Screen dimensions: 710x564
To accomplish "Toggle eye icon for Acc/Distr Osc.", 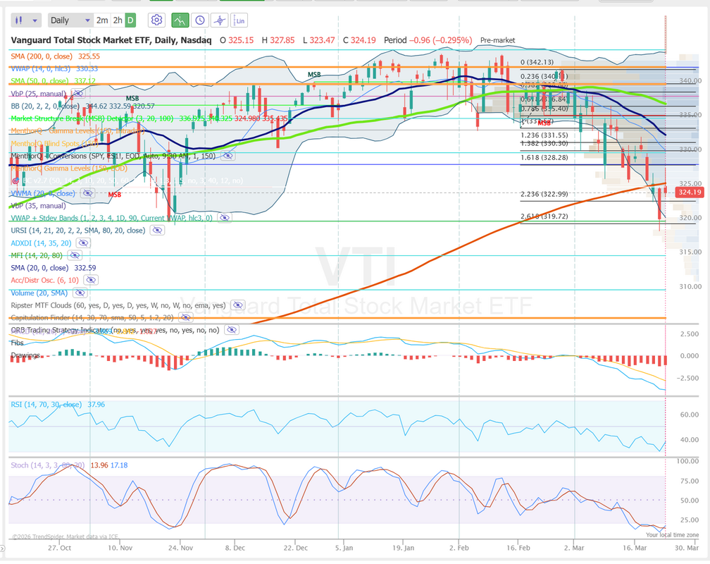I will pyautogui.click(x=92, y=280).
